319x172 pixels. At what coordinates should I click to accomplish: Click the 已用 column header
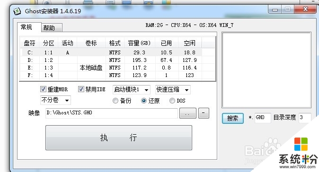[x=167, y=43]
